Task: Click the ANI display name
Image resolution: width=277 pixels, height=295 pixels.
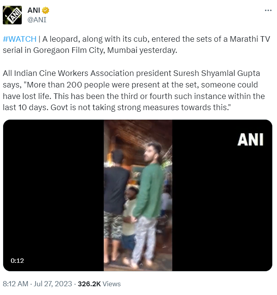Action: 34,11
